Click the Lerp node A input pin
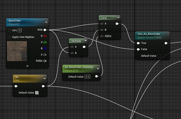This screenshot has height=119, width=181. point(102,24)
